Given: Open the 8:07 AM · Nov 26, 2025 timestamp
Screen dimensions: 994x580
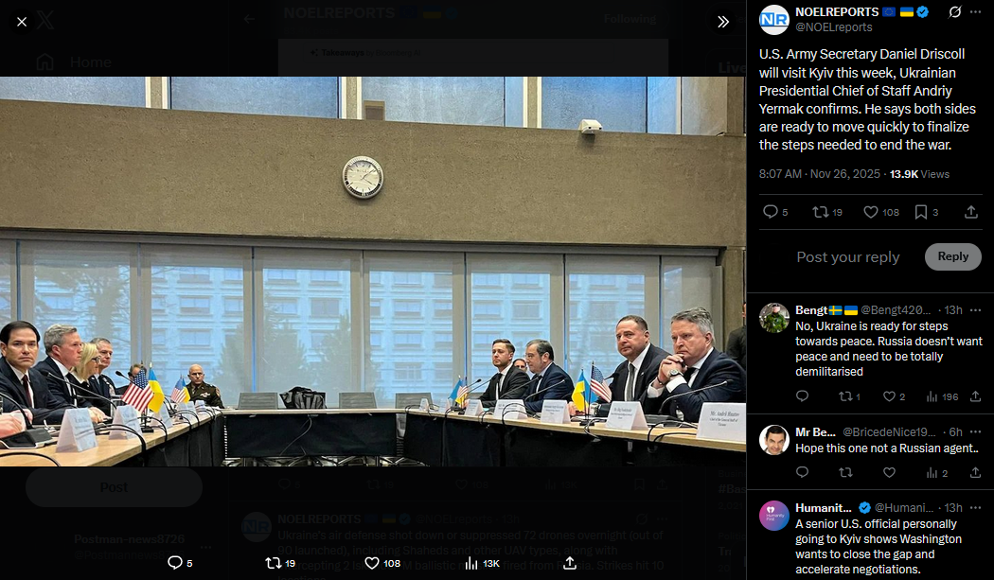Looking at the screenshot, I should pyautogui.click(x=820, y=174).
